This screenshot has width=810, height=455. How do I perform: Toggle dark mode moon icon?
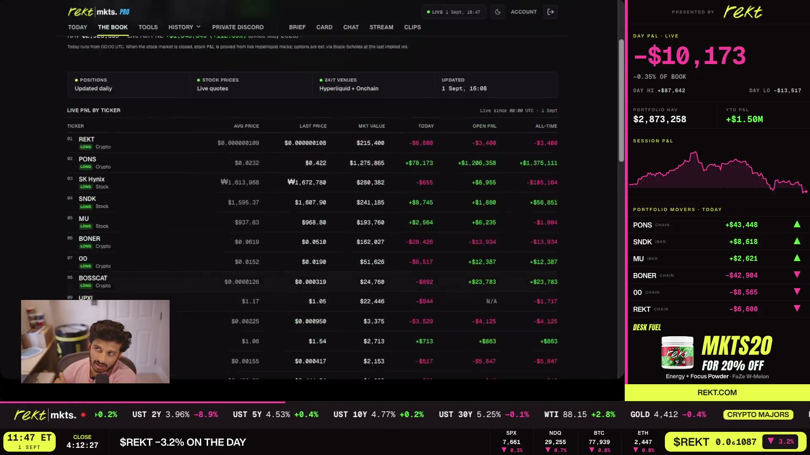(498, 12)
